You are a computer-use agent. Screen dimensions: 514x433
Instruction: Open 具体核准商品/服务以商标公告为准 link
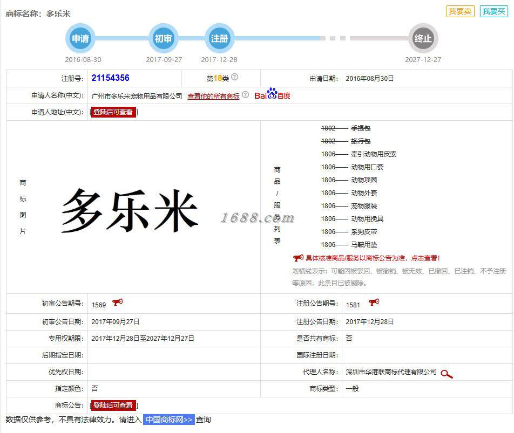pyautogui.click(x=373, y=258)
